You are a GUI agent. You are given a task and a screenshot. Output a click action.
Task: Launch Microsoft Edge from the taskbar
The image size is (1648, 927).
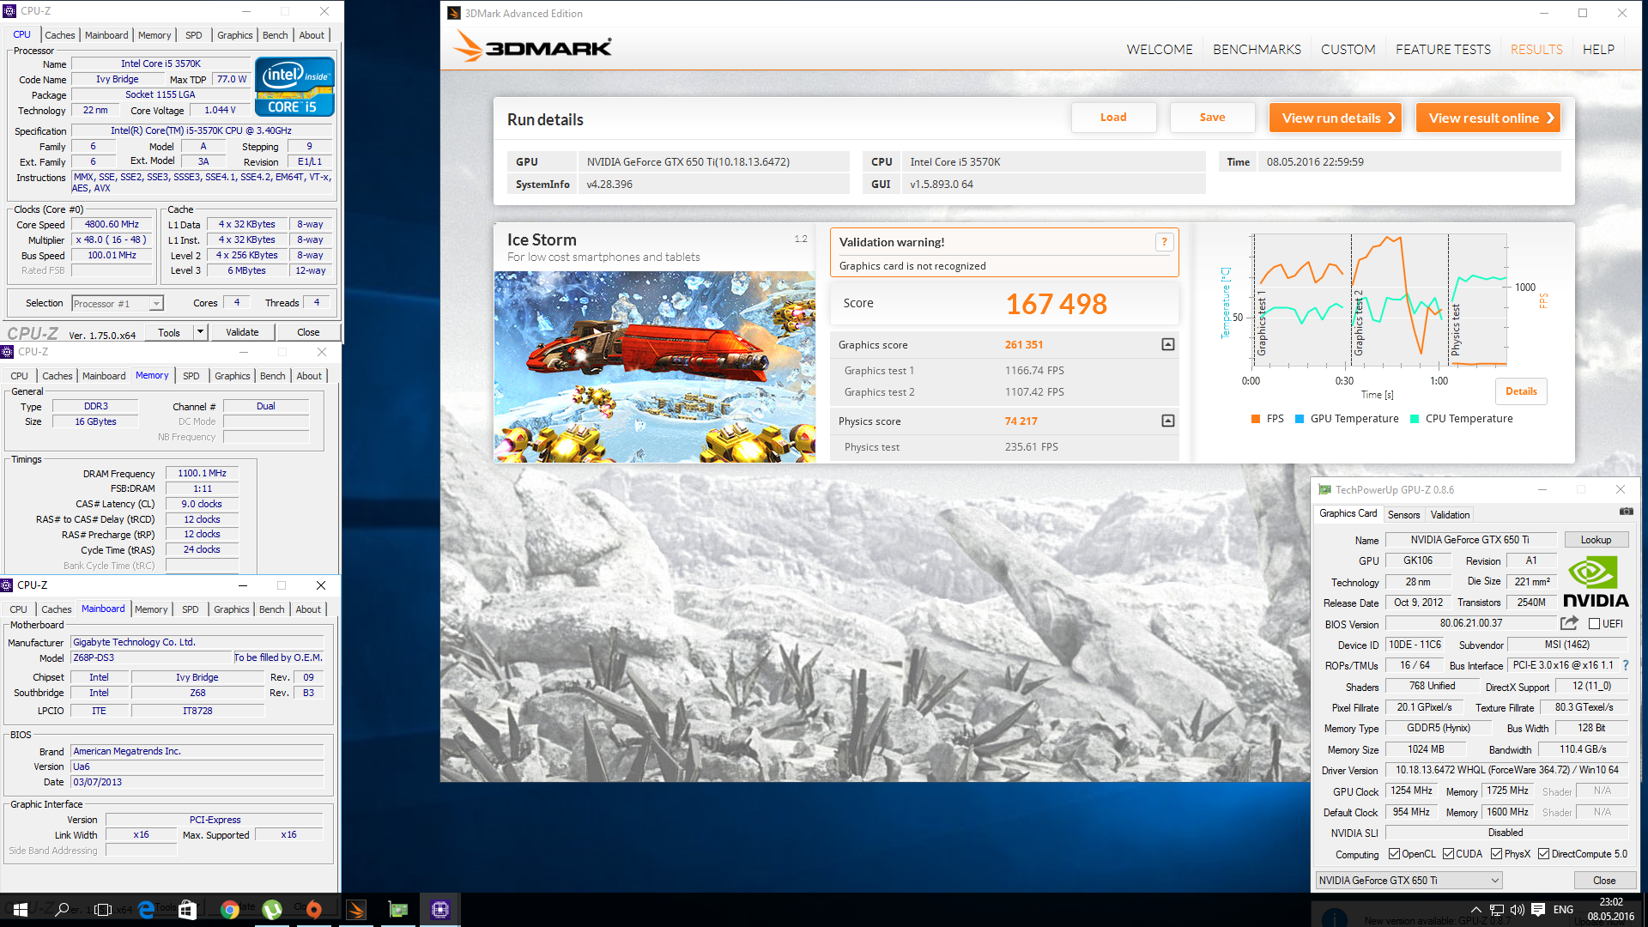(146, 910)
